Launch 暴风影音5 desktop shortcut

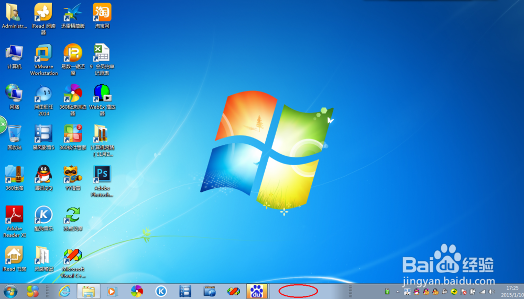point(43,137)
